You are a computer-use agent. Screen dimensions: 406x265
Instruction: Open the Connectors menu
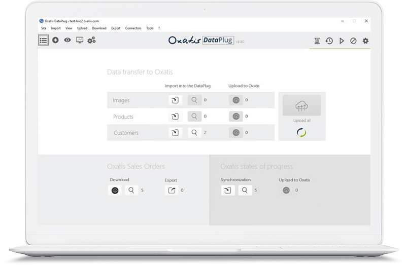tap(133, 28)
